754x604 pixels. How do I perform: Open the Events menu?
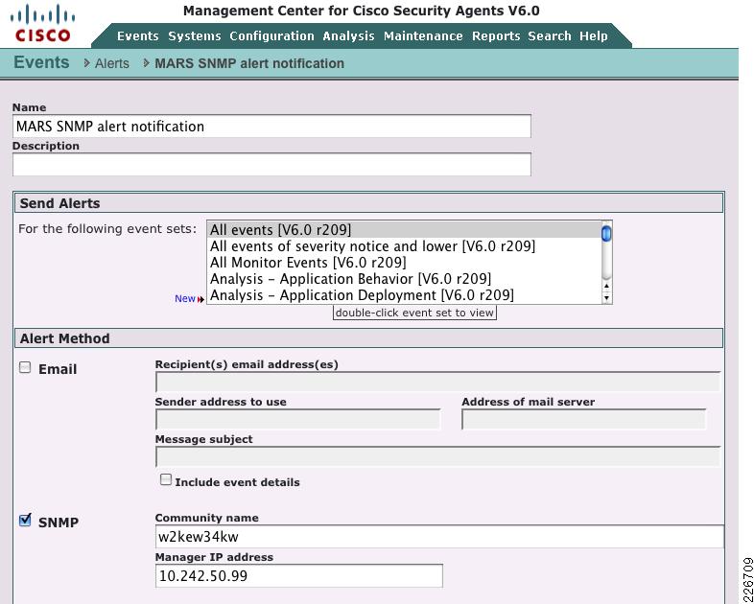tap(137, 36)
